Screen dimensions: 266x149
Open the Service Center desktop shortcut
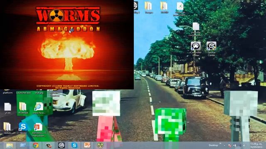212,49
